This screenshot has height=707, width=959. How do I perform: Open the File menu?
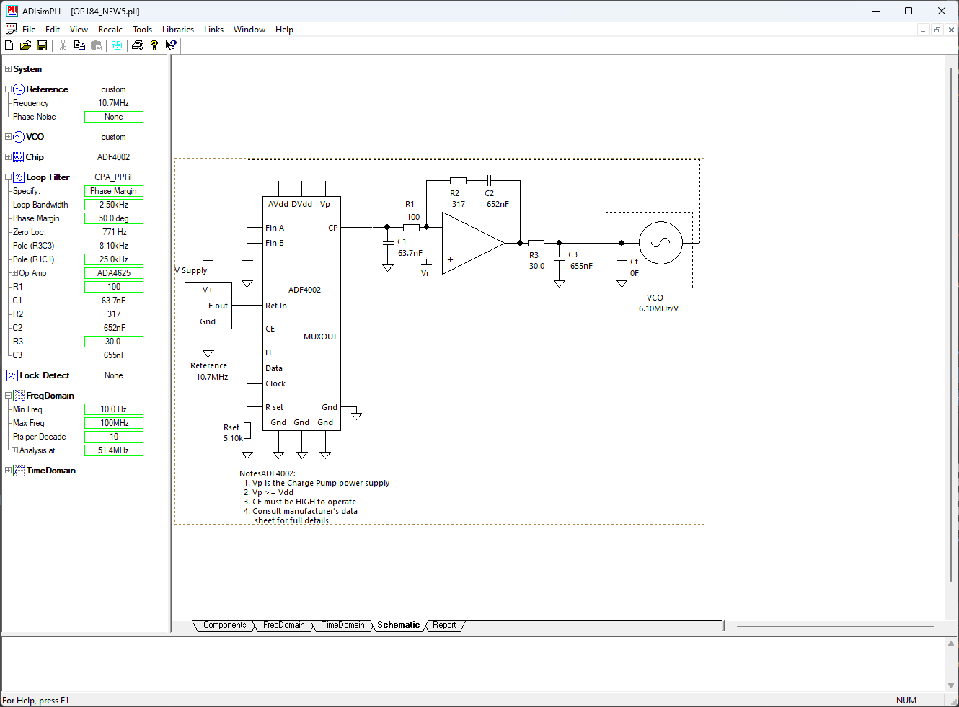[29, 30]
